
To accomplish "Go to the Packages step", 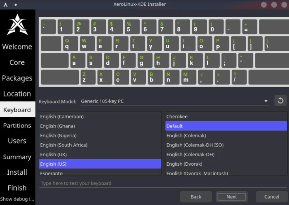I will (17, 78).
